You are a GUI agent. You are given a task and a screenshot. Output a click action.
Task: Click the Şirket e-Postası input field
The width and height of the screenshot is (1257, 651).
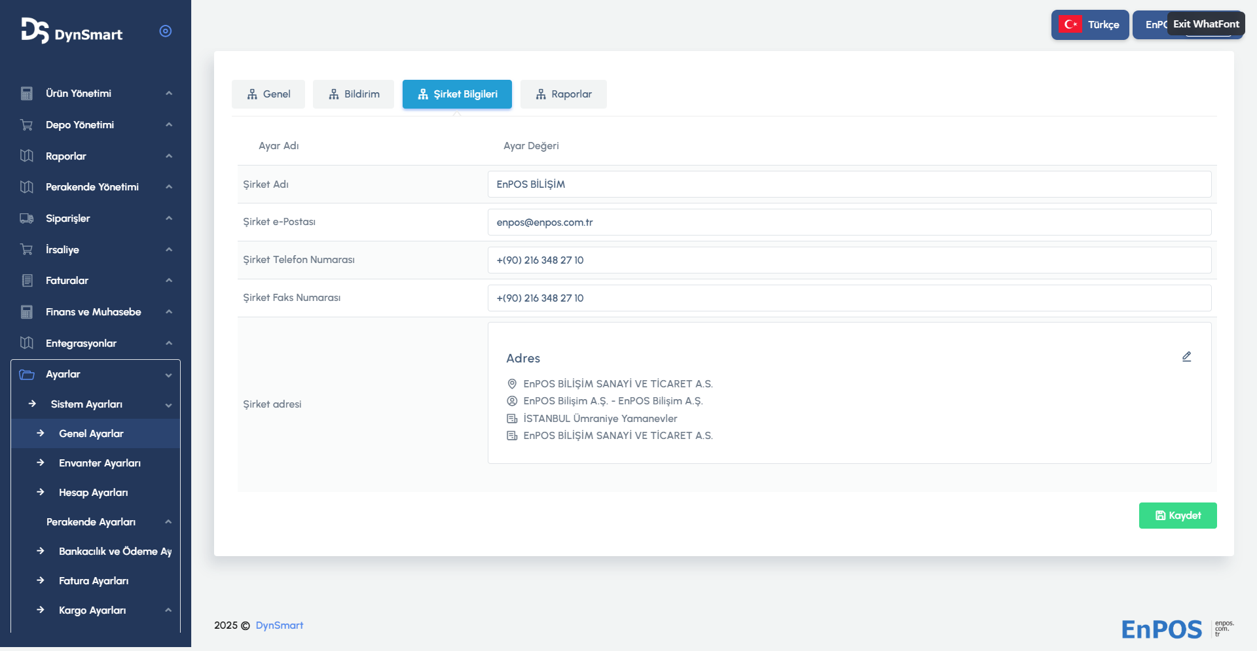849,222
